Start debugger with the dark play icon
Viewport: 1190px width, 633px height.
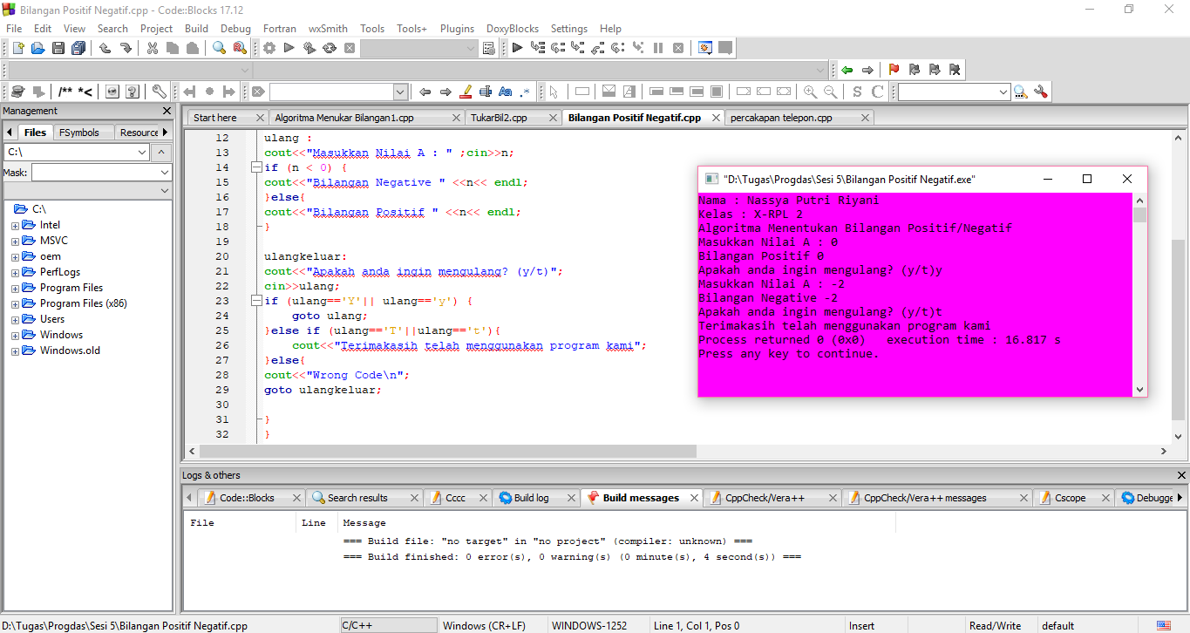coord(517,48)
